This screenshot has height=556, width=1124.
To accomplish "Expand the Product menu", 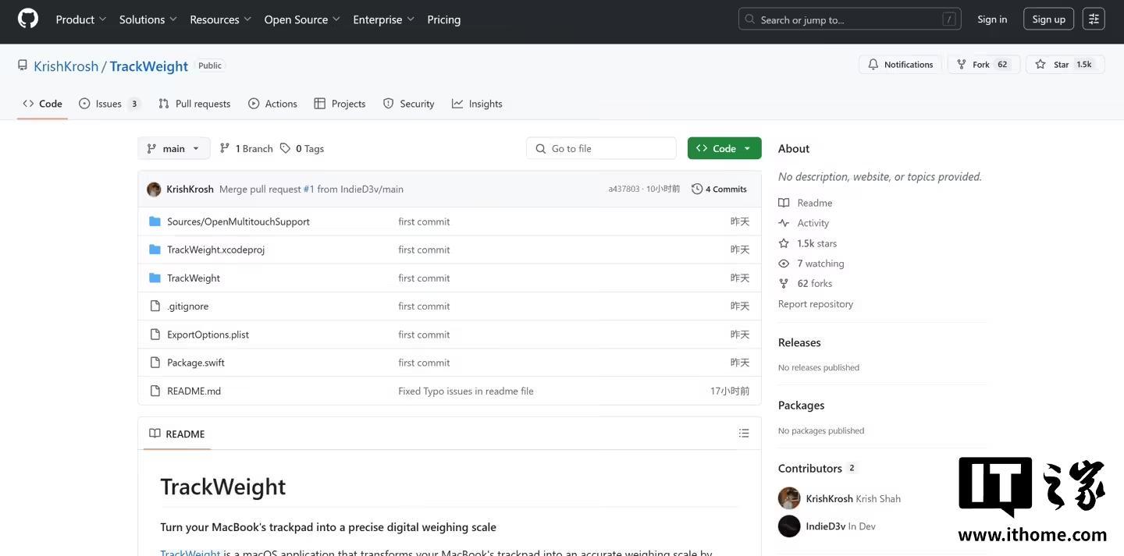I will click(x=81, y=19).
